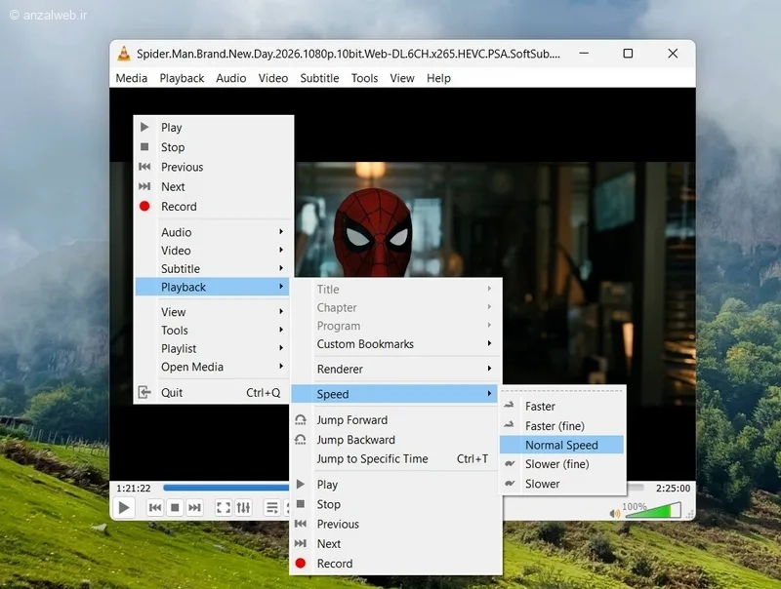Click Stop playback button in control bar
This screenshot has height=589, width=781.
175,507
